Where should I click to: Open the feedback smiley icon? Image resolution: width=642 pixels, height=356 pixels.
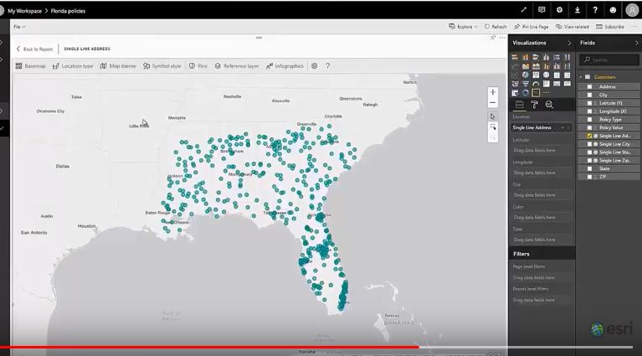(x=613, y=10)
